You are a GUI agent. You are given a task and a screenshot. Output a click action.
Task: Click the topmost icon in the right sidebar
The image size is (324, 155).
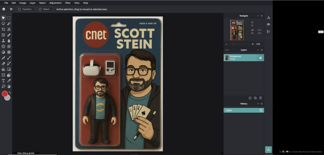(x=268, y=18)
